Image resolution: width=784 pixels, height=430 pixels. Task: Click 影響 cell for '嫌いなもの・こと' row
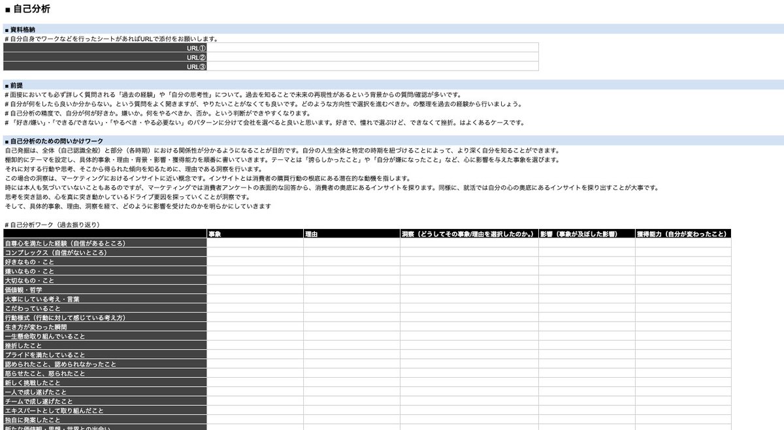pyautogui.click(x=586, y=271)
